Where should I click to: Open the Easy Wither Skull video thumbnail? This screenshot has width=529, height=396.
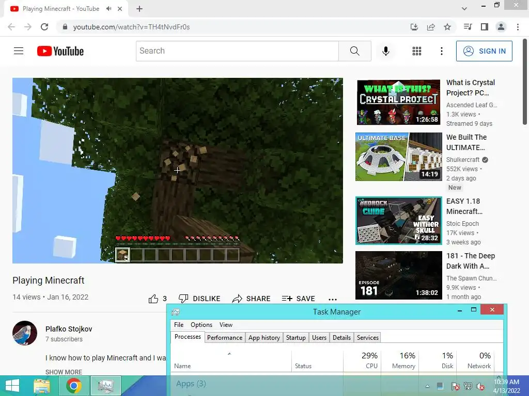(x=398, y=221)
